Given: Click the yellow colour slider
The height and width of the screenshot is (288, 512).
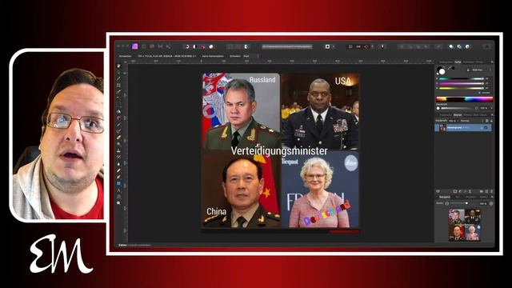Looking at the screenshot, I should [461, 88].
